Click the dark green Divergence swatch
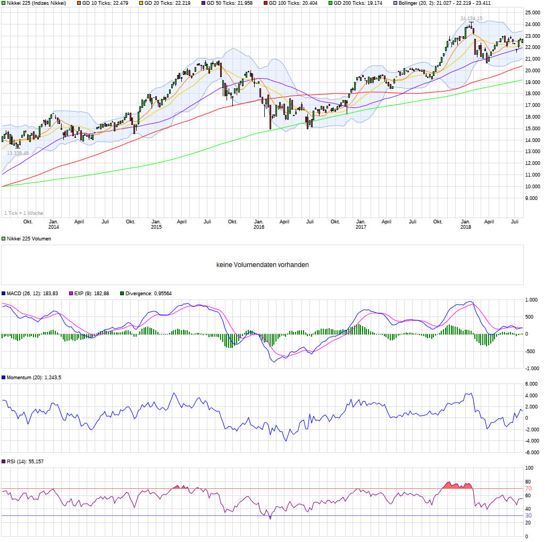 (122, 294)
